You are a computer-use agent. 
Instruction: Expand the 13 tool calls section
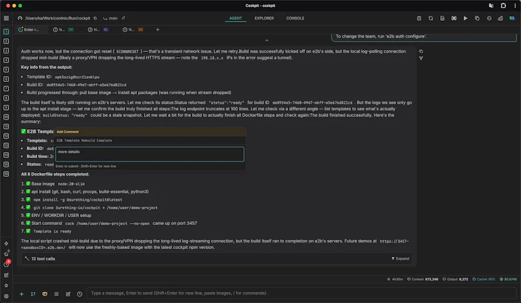400,259
